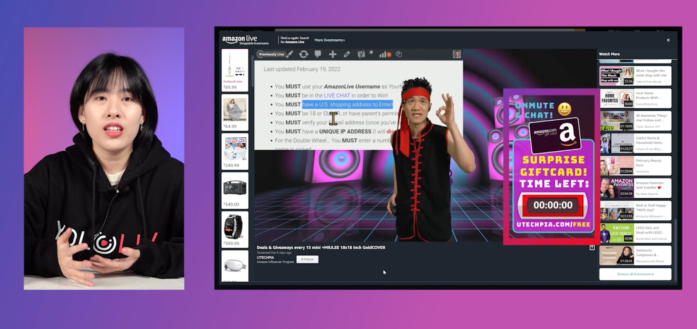Watch 'February Beauty Haul' stream
The width and height of the screenshot is (697, 329).
point(636,166)
